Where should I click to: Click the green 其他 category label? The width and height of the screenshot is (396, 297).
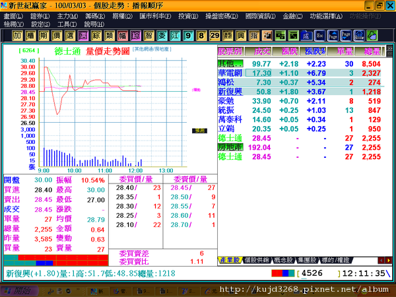[230, 63]
